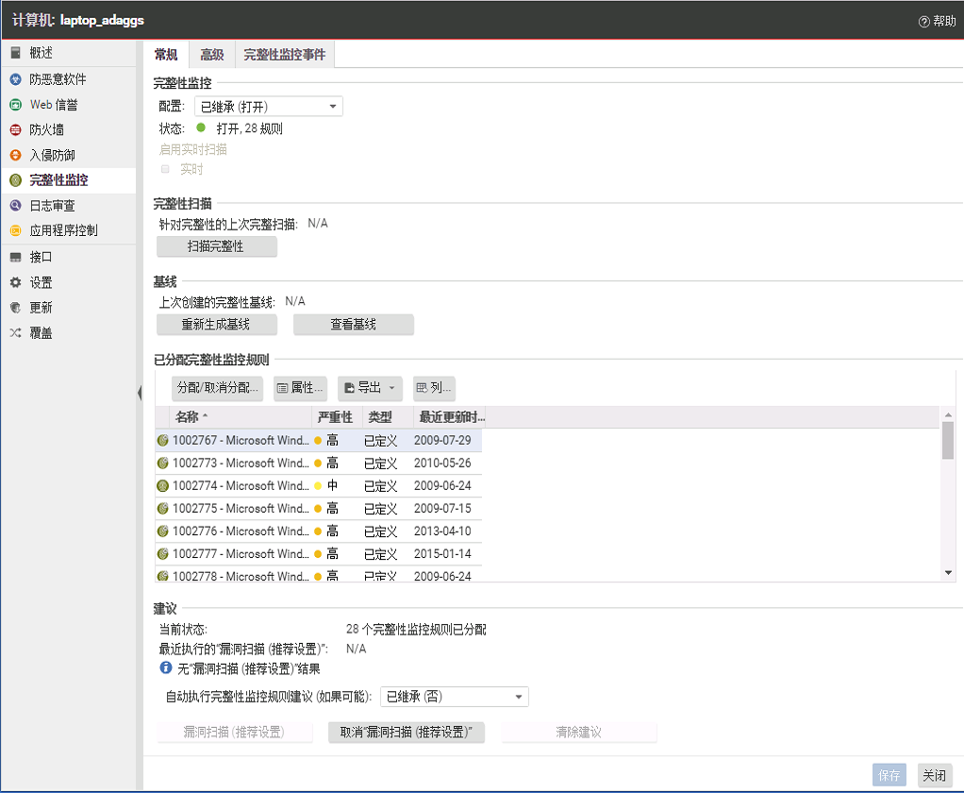Click the 扫描完整性 button
The image size is (964, 793).
click(x=216, y=246)
